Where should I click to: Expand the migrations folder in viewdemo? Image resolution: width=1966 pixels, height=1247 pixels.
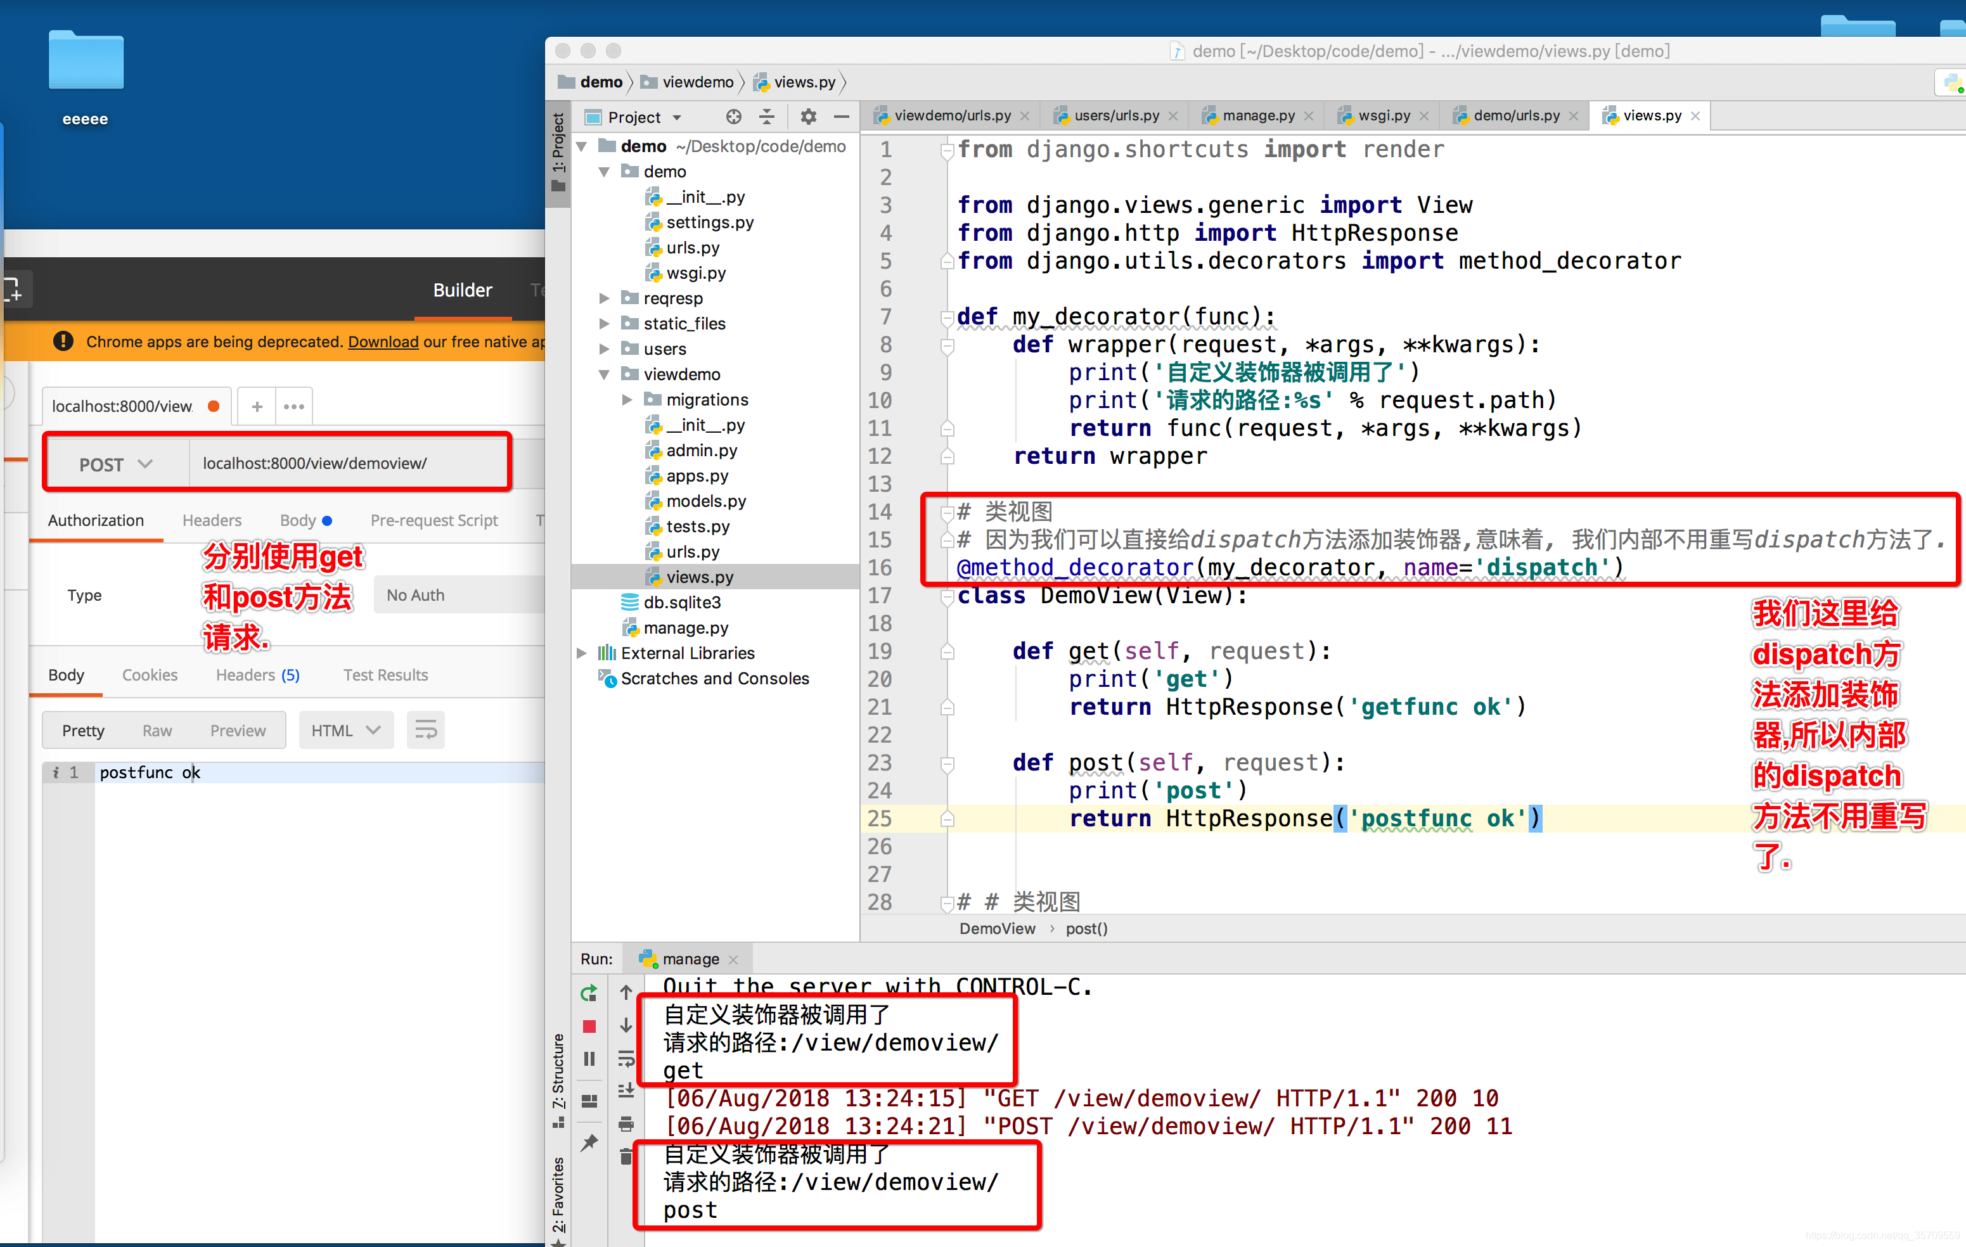coord(625,399)
